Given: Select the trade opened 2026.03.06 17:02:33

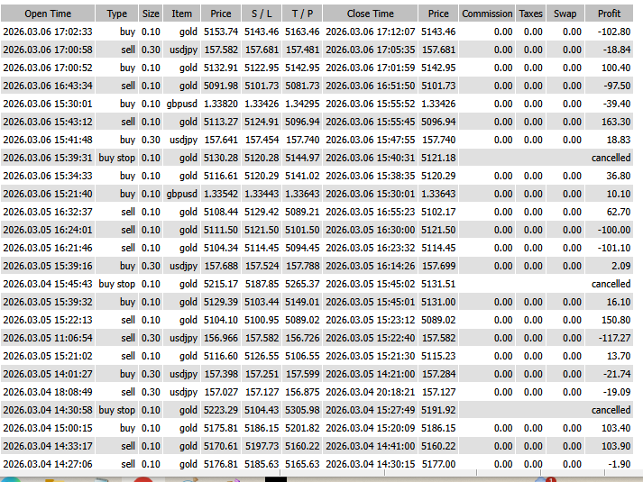Looking at the screenshot, I should coord(48,32).
